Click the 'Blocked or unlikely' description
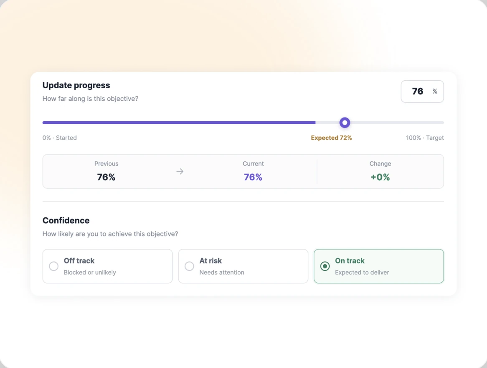487x368 pixels. 90,273
